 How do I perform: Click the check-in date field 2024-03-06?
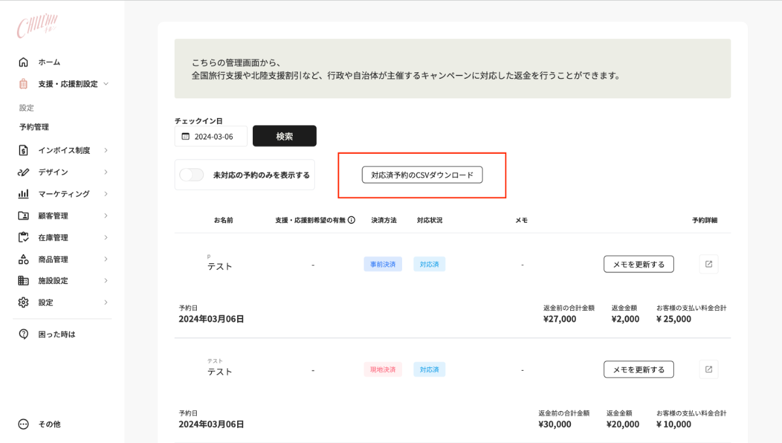[211, 136]
